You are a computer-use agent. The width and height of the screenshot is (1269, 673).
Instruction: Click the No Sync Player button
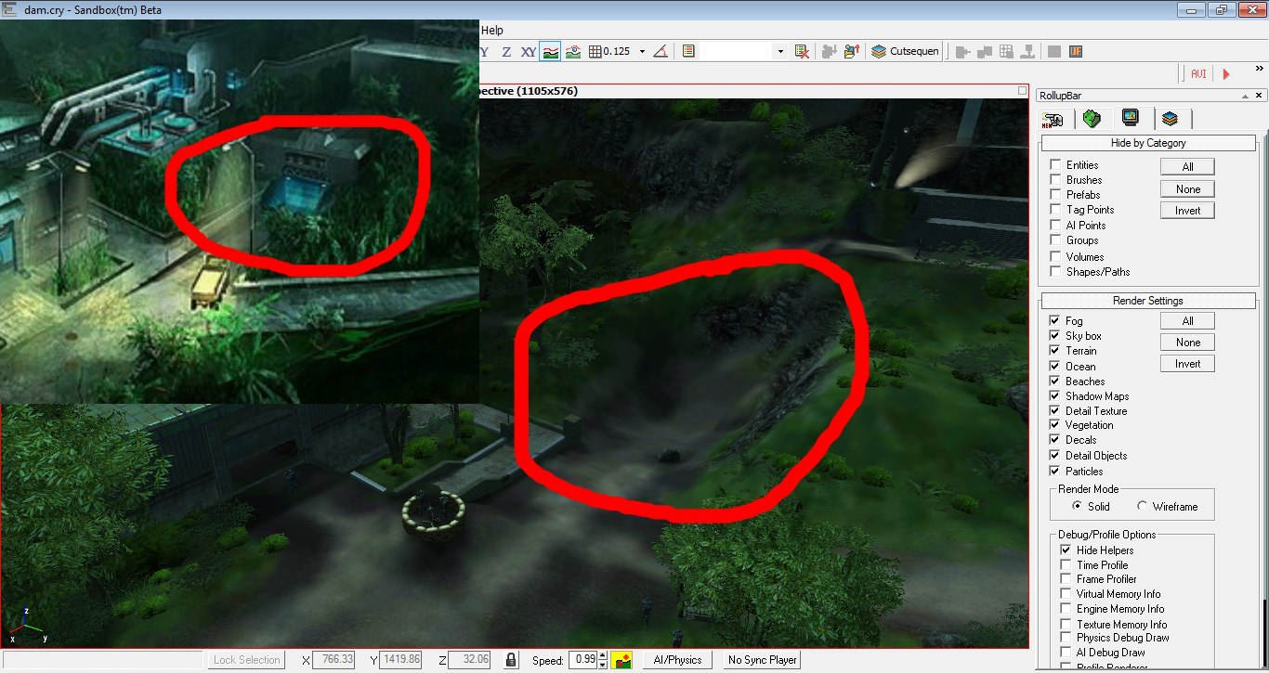762,660
